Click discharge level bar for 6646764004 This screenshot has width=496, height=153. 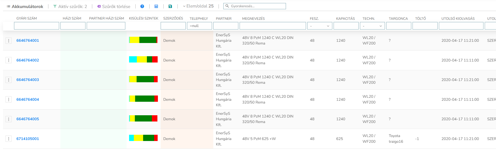[x=143, y=99]
